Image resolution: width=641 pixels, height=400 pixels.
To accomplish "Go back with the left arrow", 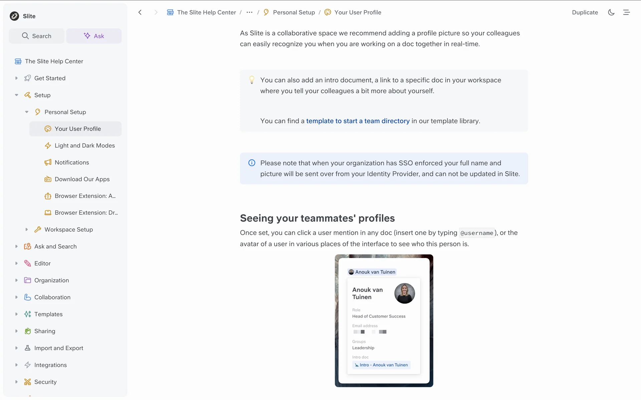I will click(x=140, y=12).
